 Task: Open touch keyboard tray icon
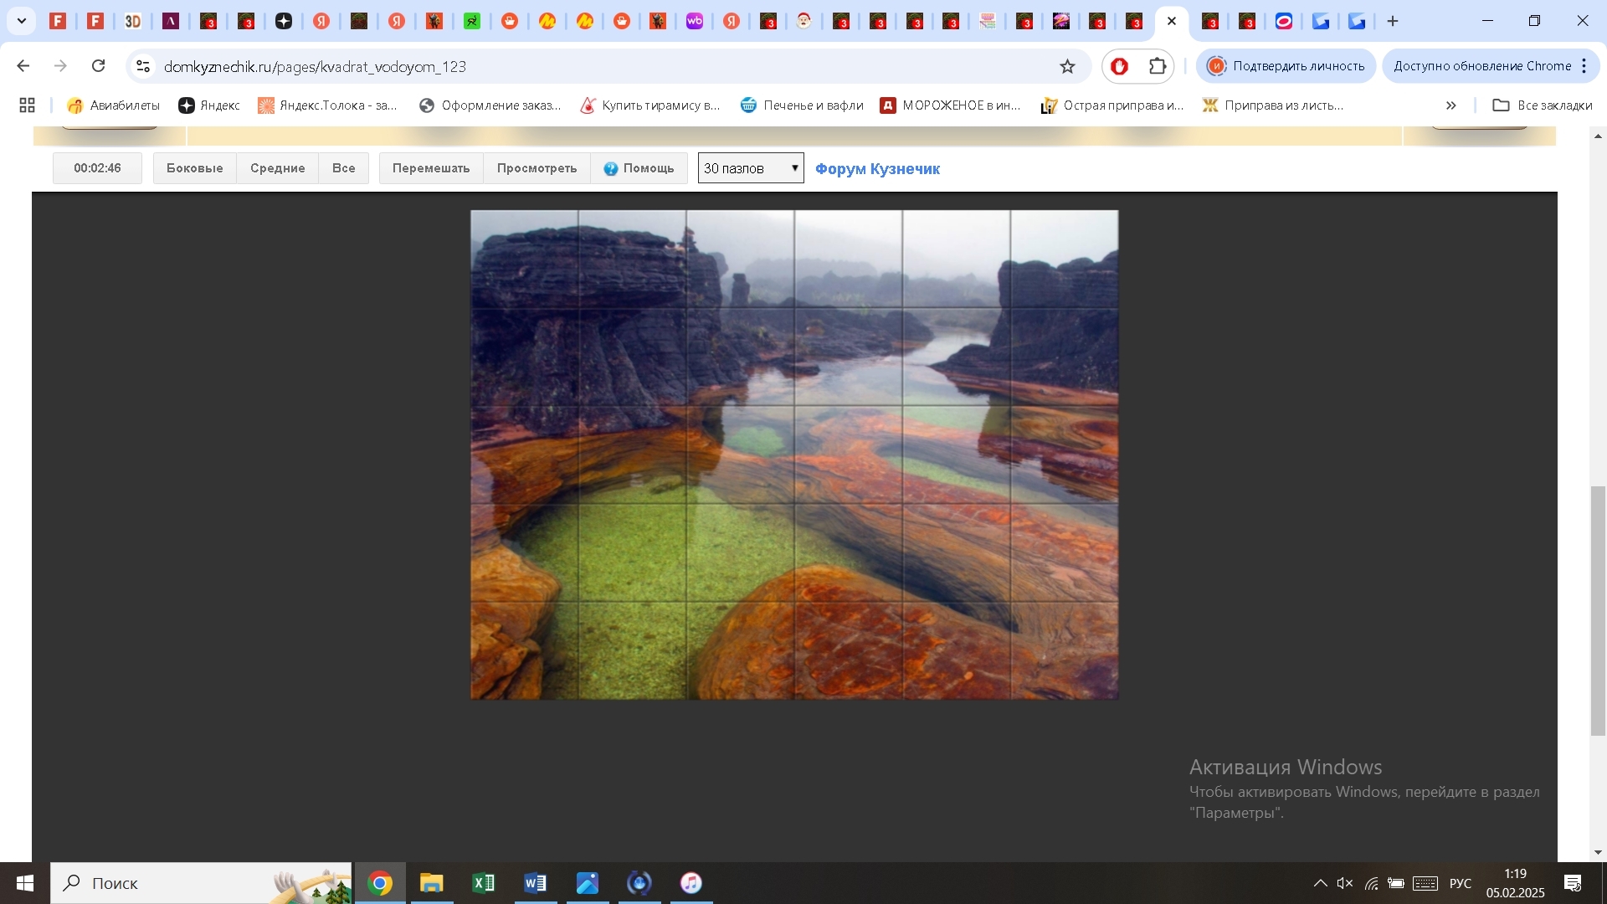[1425, 883]
